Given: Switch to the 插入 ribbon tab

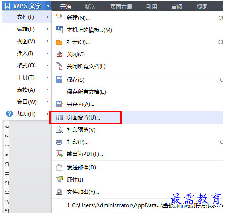Looking at the screenshot, I should tap(90, 7).
